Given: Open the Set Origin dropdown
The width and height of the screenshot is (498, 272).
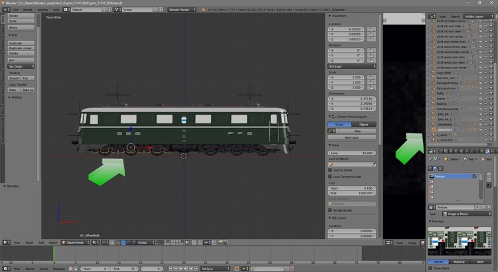Looking at the screenshot, I should click(x=21, y=66).
